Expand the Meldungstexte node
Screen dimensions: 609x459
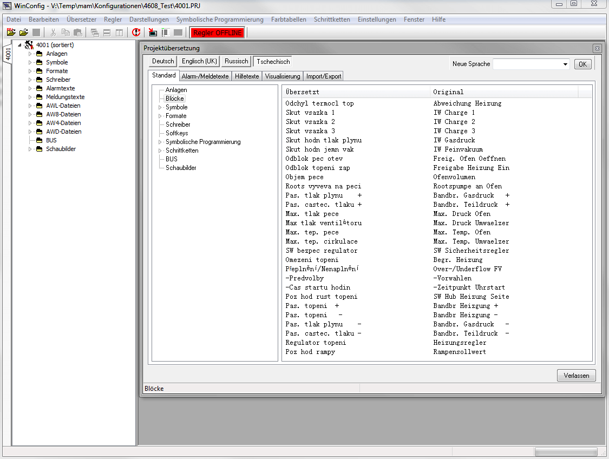click(30, 97)
